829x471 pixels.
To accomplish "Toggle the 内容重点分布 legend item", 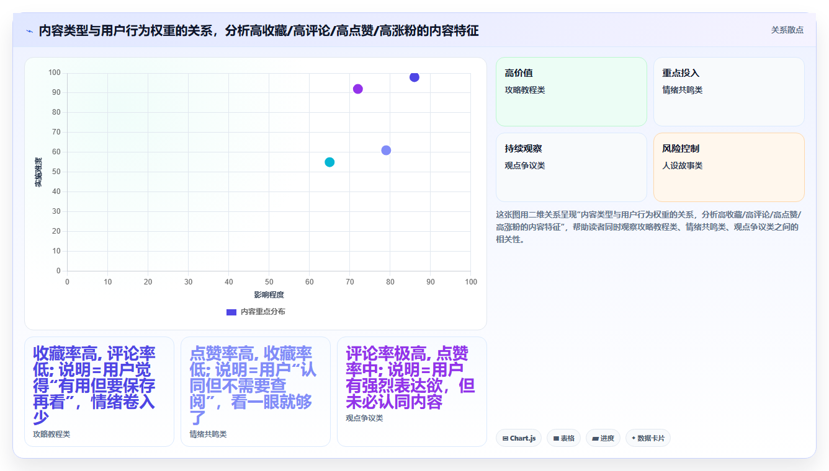I will 256,312.
